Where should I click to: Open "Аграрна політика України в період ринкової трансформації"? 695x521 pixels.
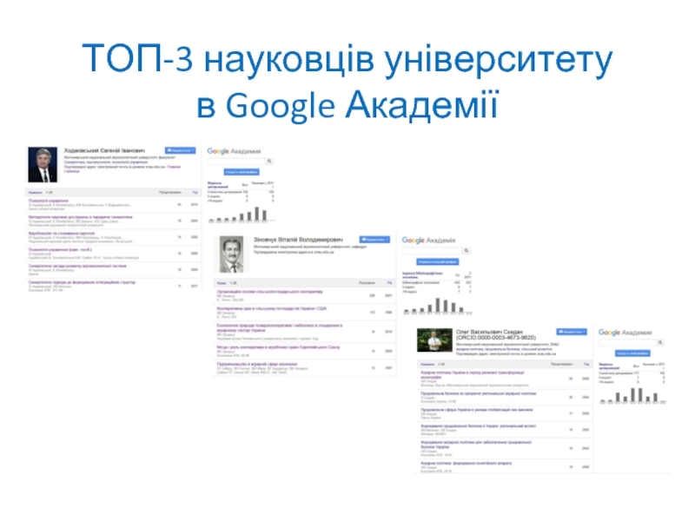coord(473,375)
